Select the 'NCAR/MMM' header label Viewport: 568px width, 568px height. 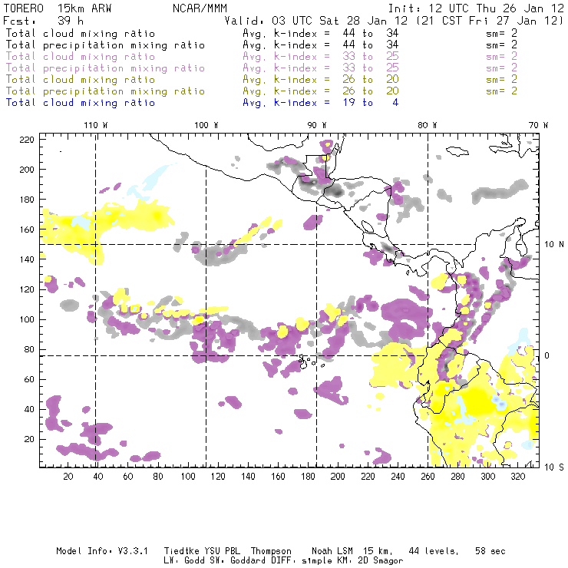[x=200, y=8]
